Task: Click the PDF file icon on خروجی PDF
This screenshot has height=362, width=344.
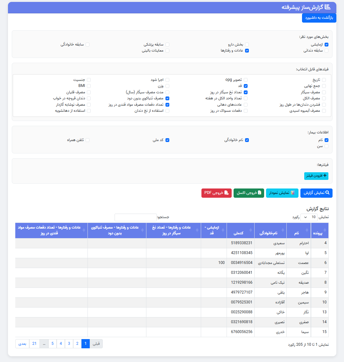Action: click(227, 193)
